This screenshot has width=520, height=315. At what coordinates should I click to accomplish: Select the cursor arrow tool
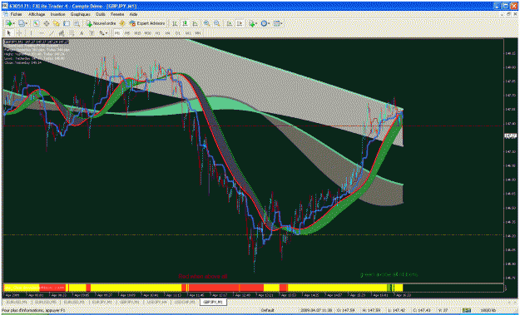[9, 32]
